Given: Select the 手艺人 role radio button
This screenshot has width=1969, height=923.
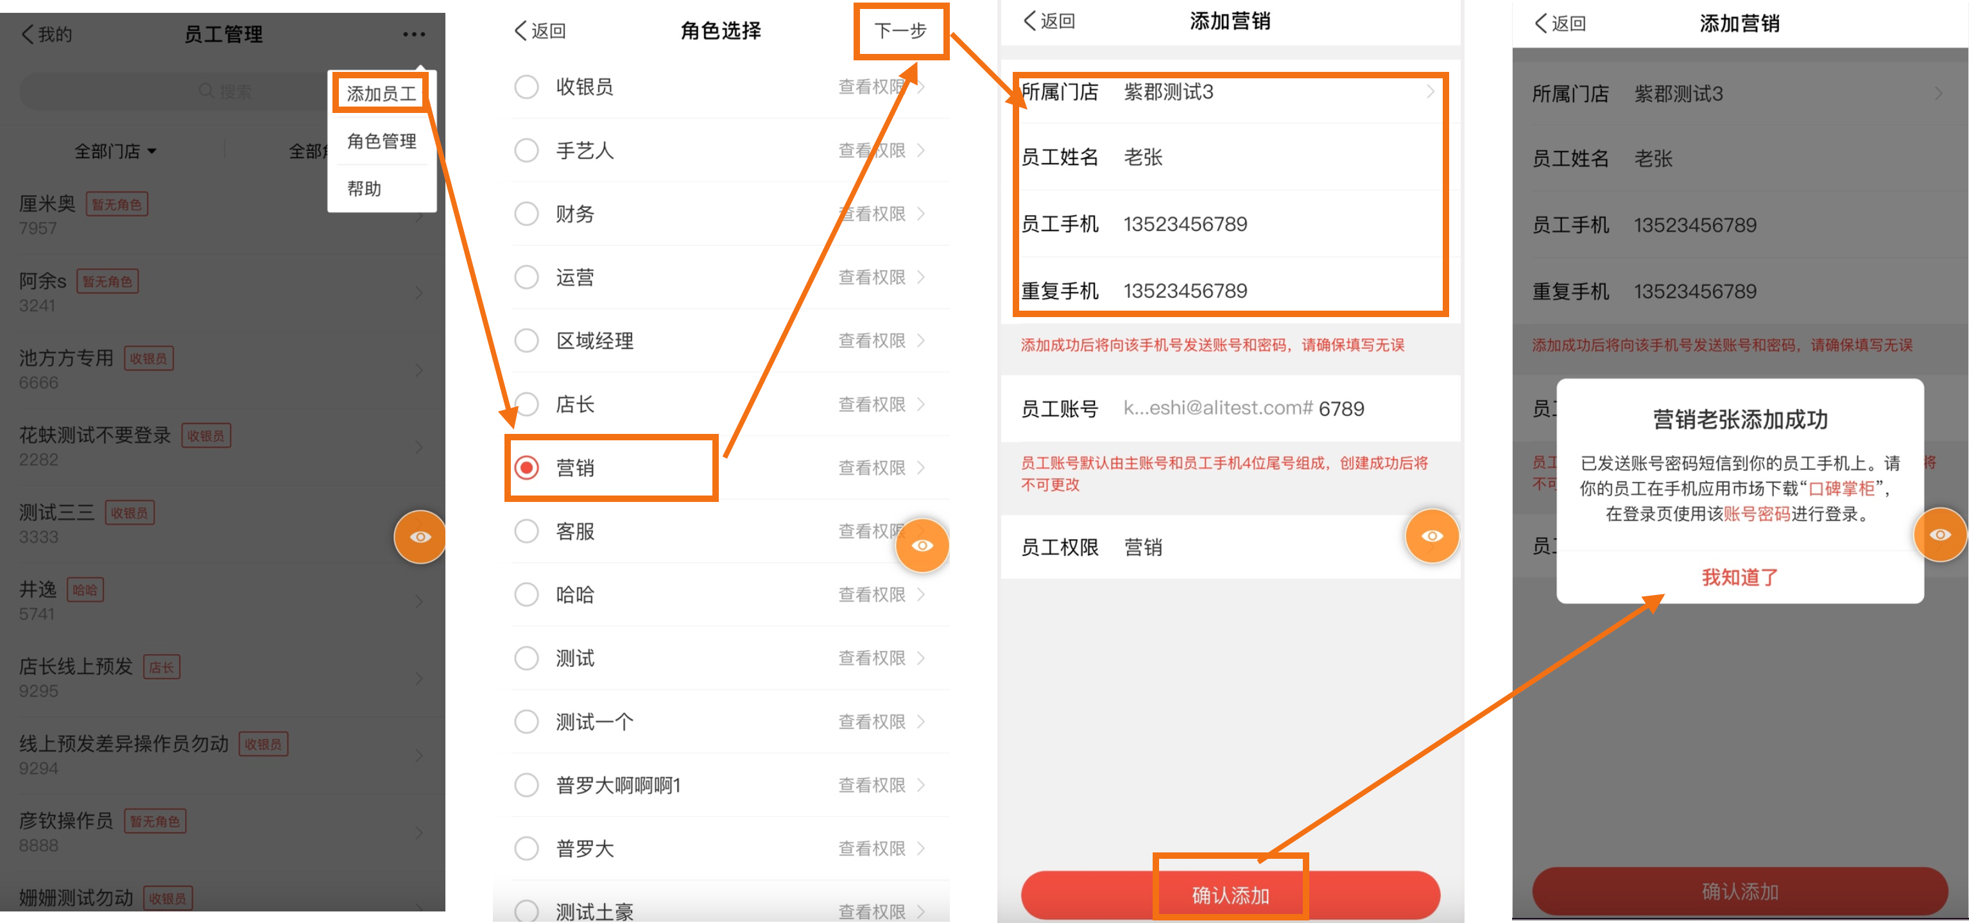Looking at the screenshot, I should (526, 150).
